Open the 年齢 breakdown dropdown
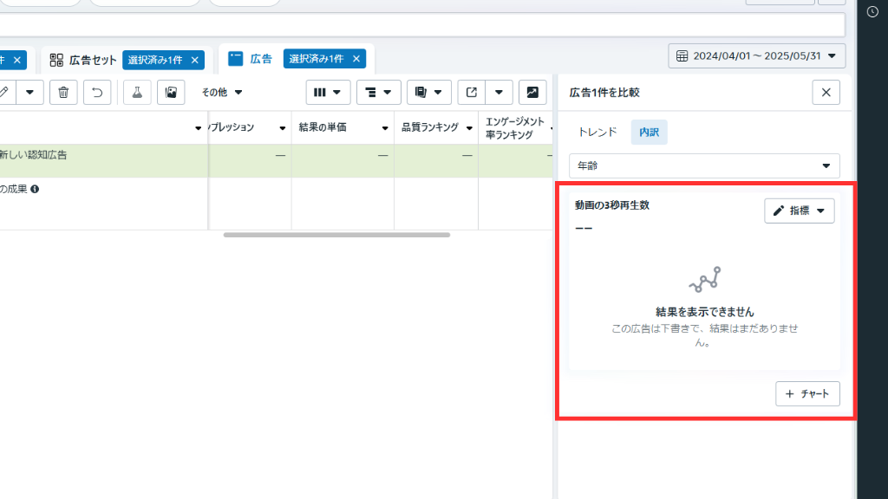 (x=704, y=165)
